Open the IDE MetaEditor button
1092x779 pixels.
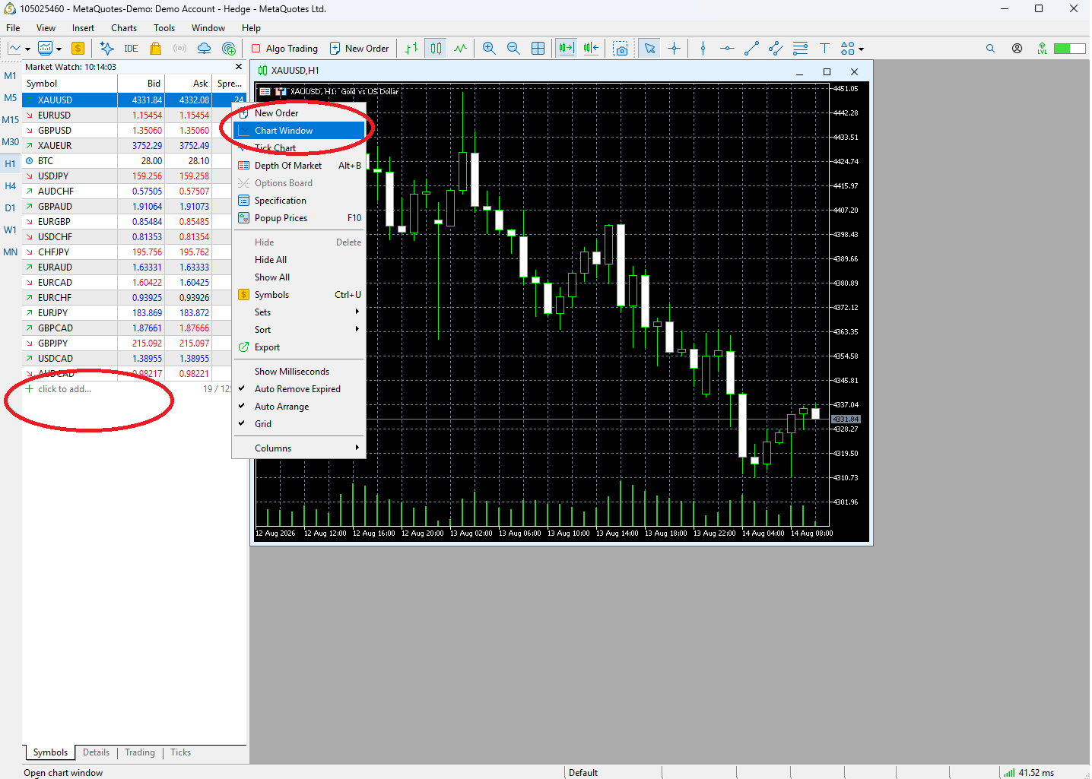click(131, 48)
